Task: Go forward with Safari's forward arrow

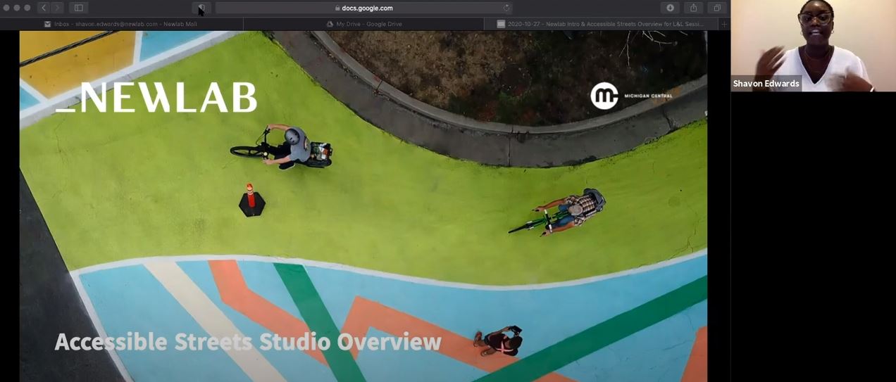Action: [57, 8]
